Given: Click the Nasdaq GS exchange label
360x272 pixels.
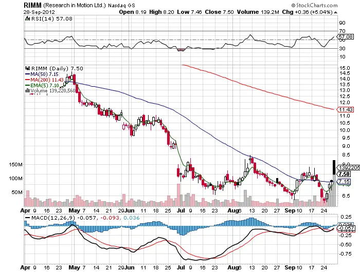Looking at the screenshot, I should (121, 5).
